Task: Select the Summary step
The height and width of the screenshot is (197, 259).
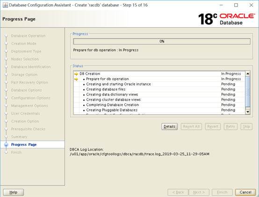Action: point(19,137)
